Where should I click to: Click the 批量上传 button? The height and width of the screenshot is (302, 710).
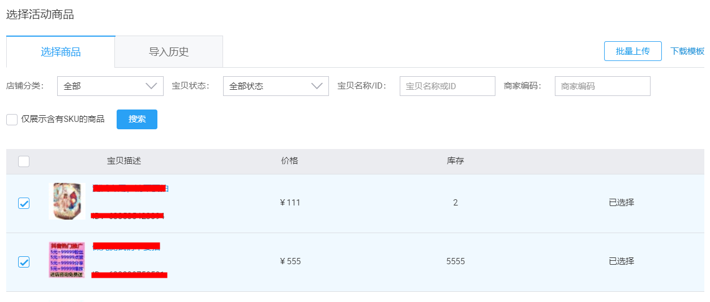[632, 51]
